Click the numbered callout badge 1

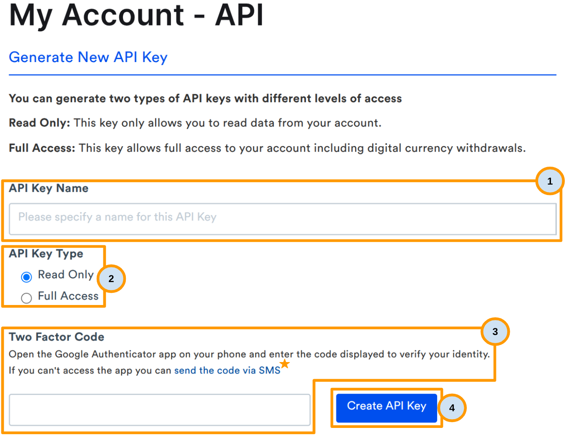(550, 181)
